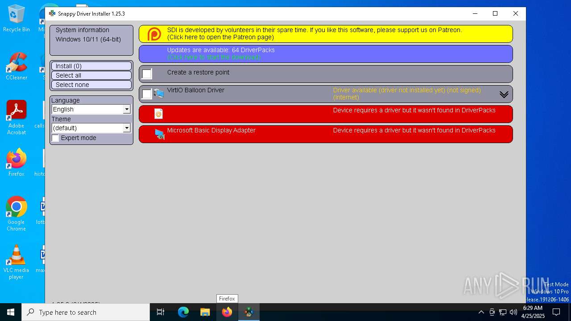Open Recycle Bin on the desktop

tap(17, 18)
